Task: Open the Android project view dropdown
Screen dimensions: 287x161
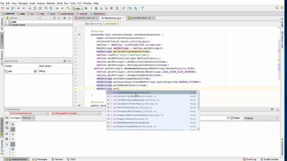Action: [x=23, y=18]
